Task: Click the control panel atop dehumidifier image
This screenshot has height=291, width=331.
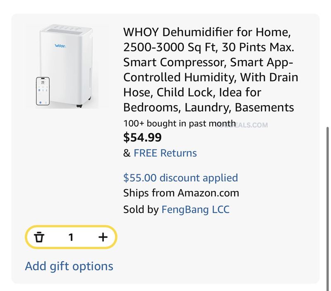Action: 64,29
